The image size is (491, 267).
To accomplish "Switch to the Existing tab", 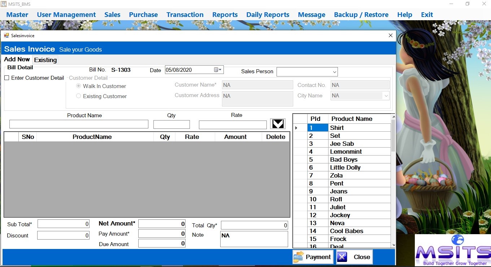I will (x=45, y=60).
